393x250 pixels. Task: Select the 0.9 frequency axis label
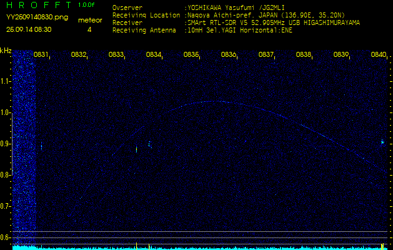click(6, 144)
